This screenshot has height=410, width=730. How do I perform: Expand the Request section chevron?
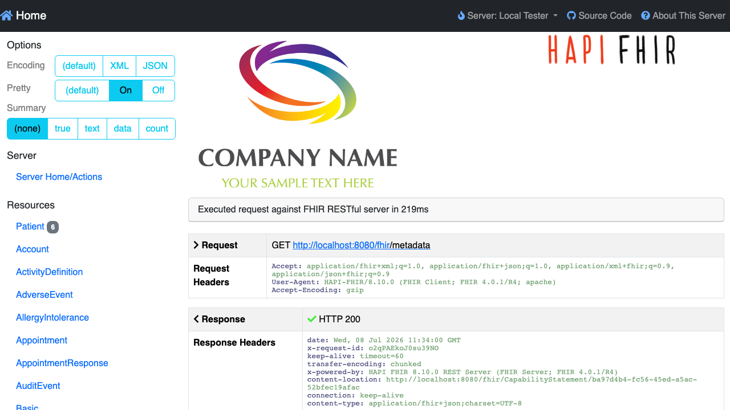coord(196,245)
